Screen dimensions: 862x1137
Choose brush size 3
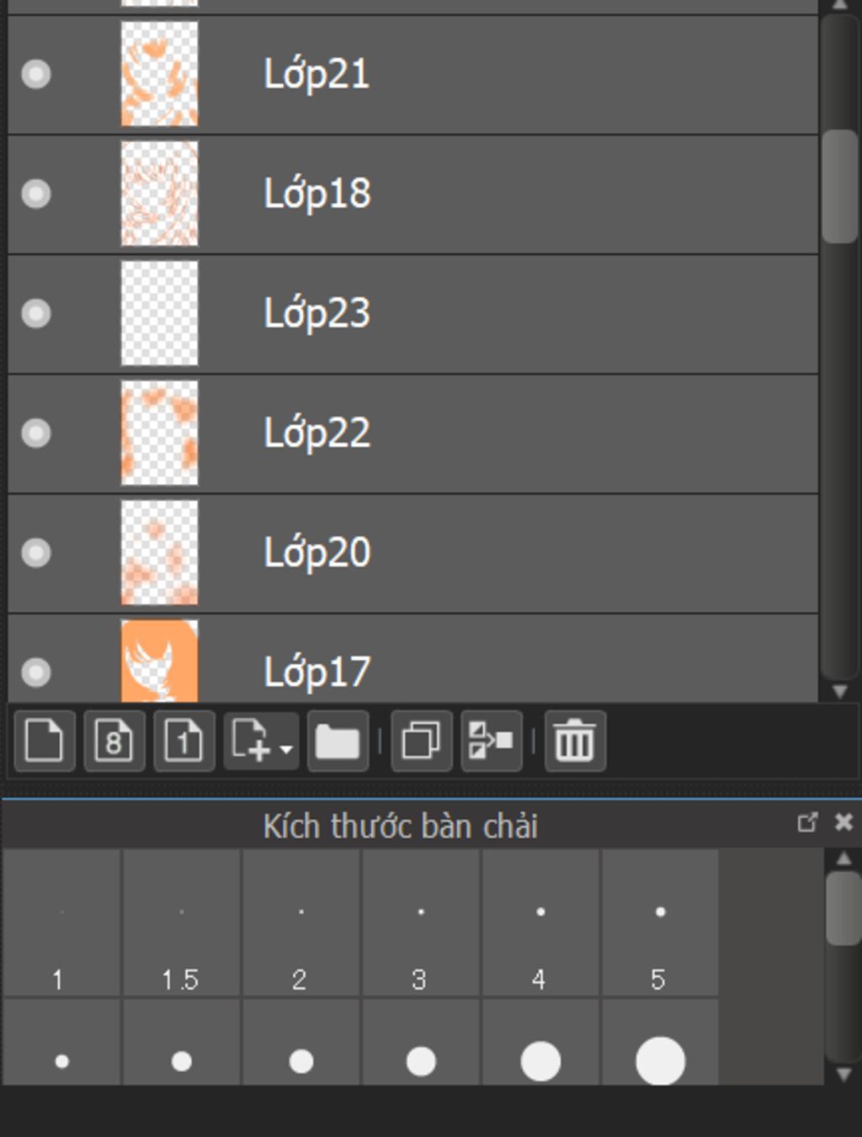(420, 923)
